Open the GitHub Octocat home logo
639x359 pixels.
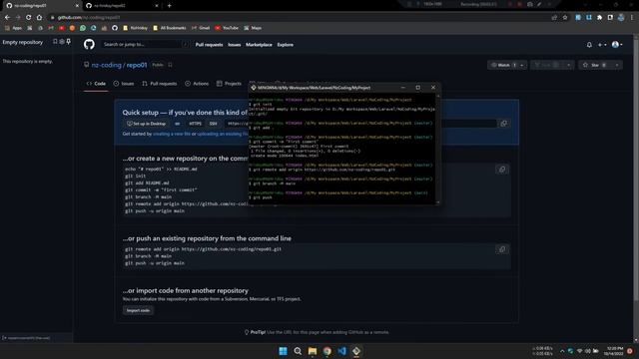[89, 44]
